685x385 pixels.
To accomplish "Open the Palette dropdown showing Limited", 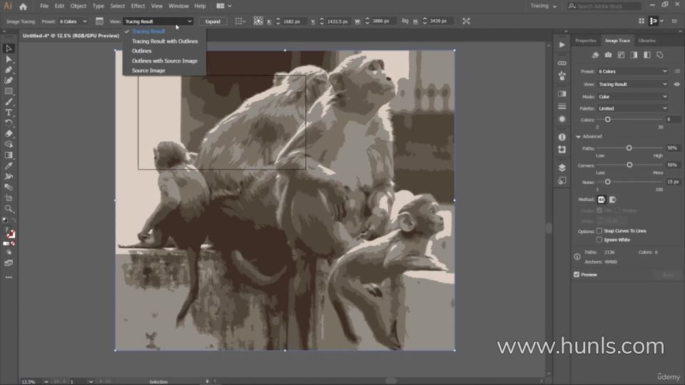I will [632, 108].
